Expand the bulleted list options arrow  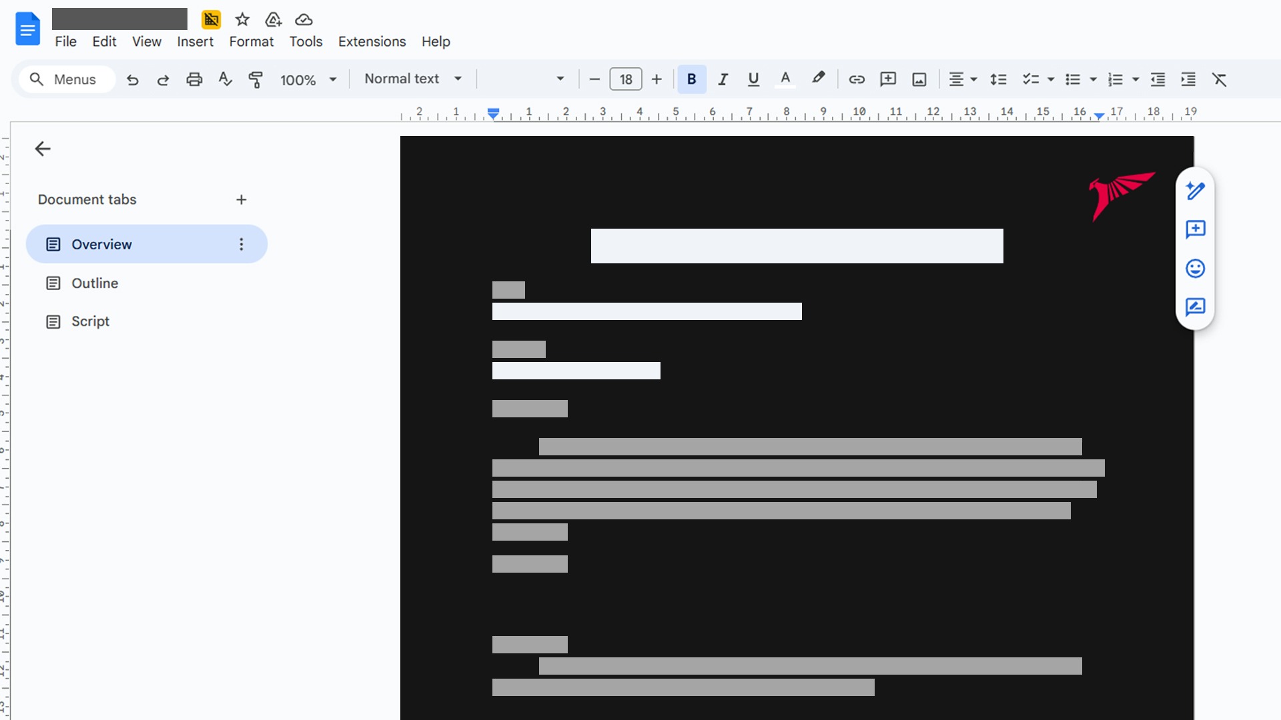pos(1093,79)
